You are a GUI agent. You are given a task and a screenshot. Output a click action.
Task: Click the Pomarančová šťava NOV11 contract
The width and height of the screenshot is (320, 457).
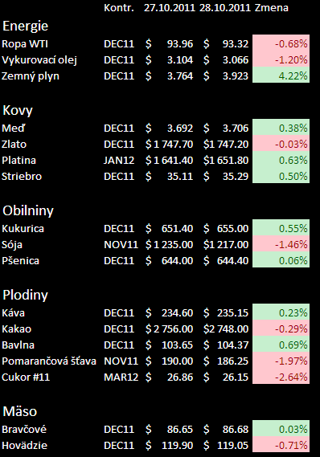pyautogui.click(x=121, y=361)
